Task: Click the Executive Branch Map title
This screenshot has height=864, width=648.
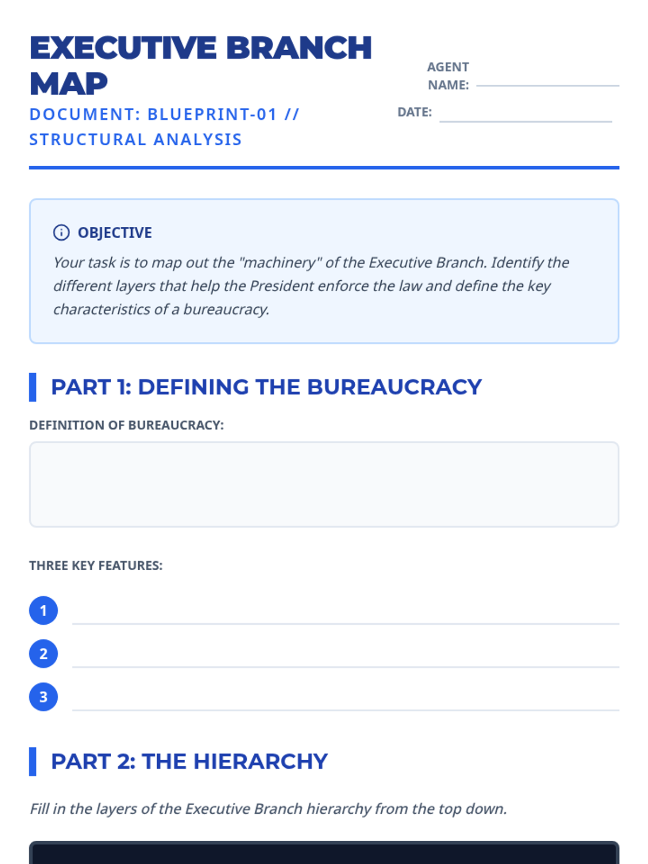Action: 200,65
